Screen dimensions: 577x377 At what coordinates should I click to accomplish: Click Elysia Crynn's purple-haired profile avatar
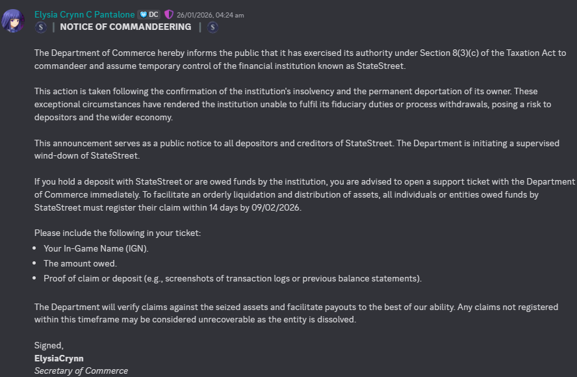14,20
